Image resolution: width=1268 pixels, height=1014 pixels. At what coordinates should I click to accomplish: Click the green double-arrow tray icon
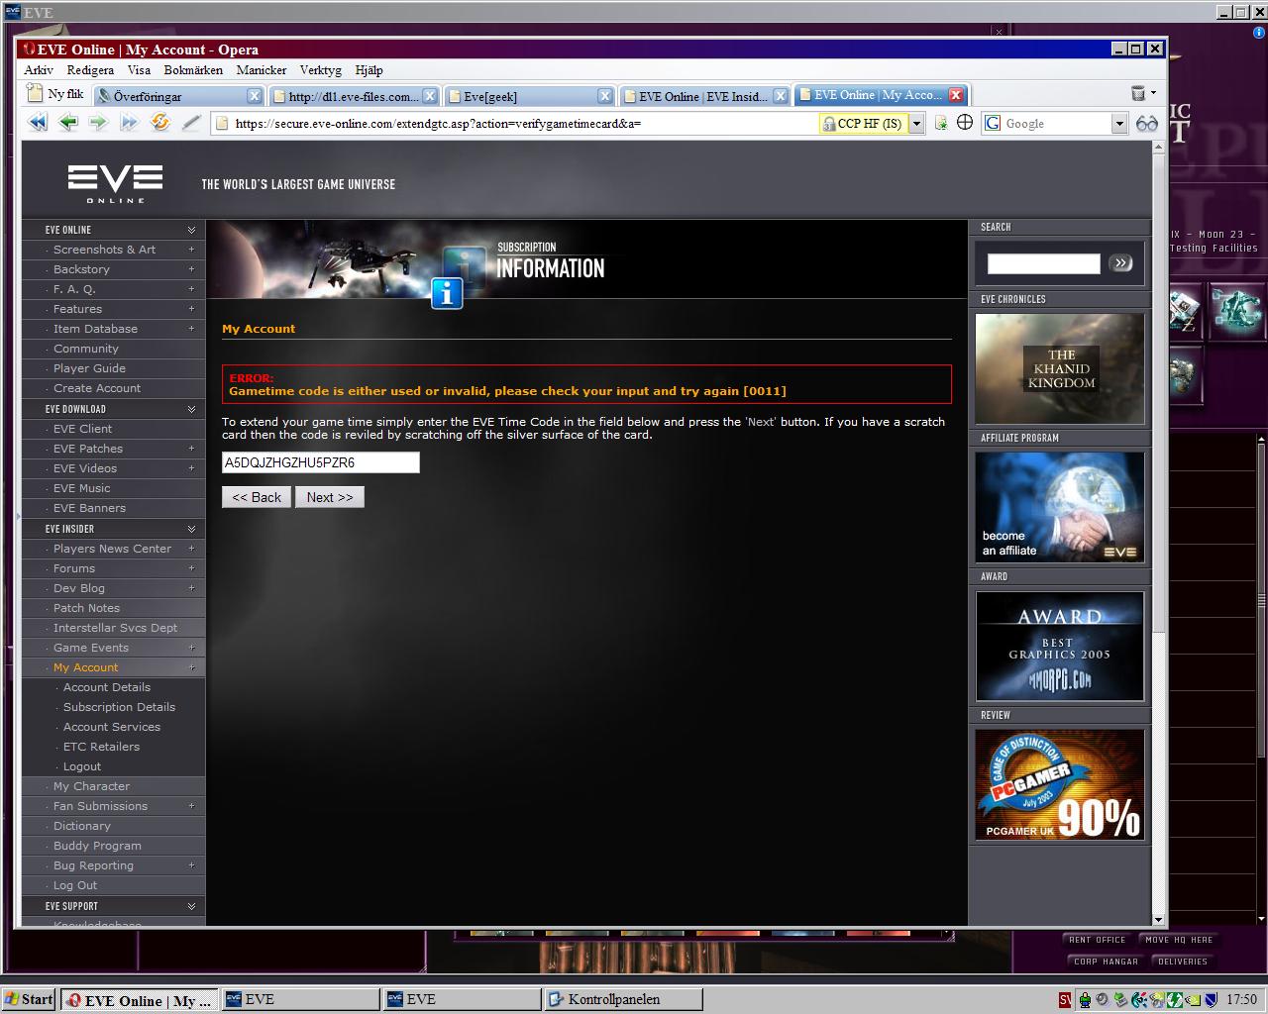pos(1175,999)
